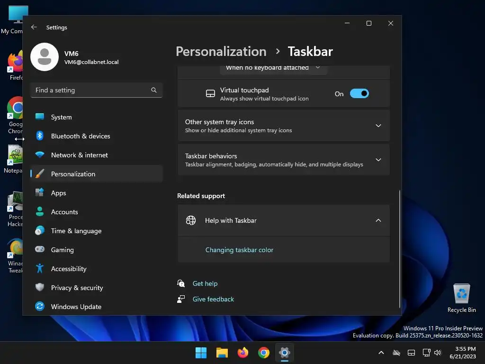
Task: Click the Apps grid icon in sidebar
Action: click(40, 192)
